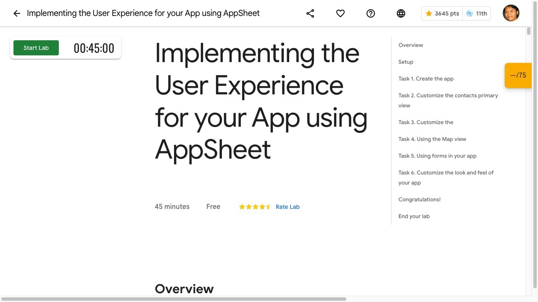538x302 pixels.
Task: Click the Rate Lab link
Action: [x=287, y=207]
